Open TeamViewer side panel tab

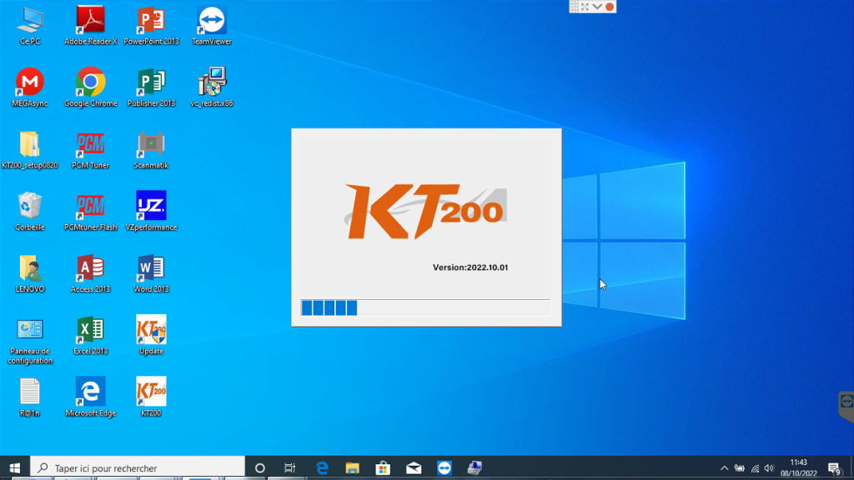point(846,406)
